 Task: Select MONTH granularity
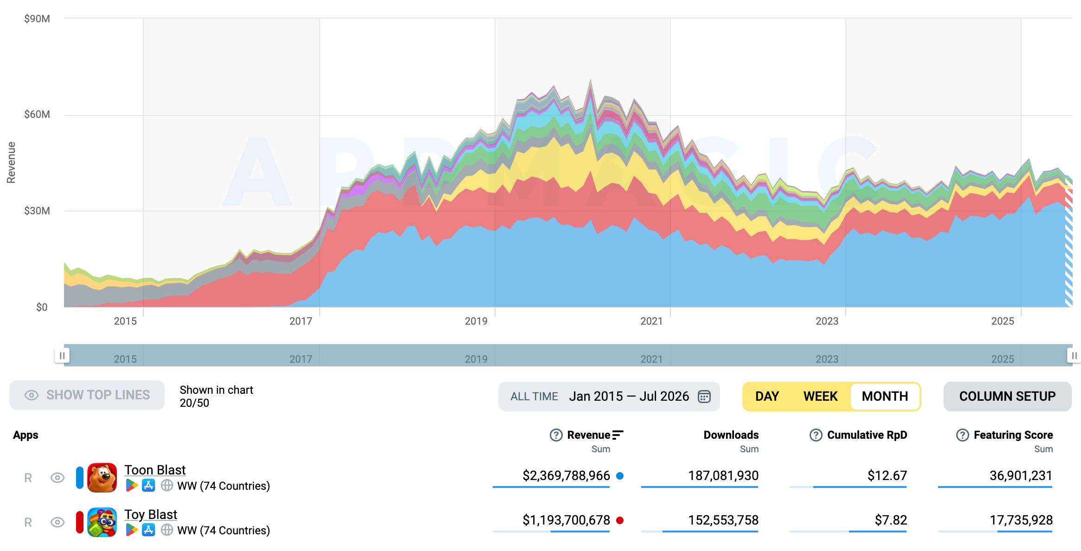click(x=885, y=397)
